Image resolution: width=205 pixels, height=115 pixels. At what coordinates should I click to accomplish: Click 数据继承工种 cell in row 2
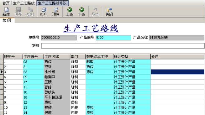[x=99, y=67]
